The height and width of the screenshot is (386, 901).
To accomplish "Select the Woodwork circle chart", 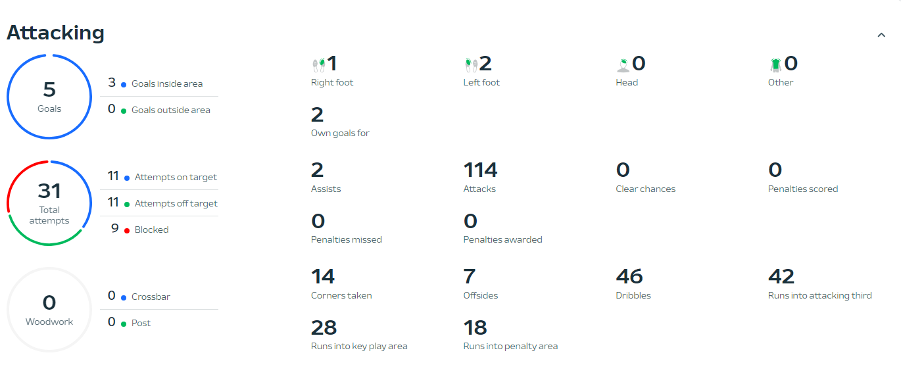I will click(49, 310).
